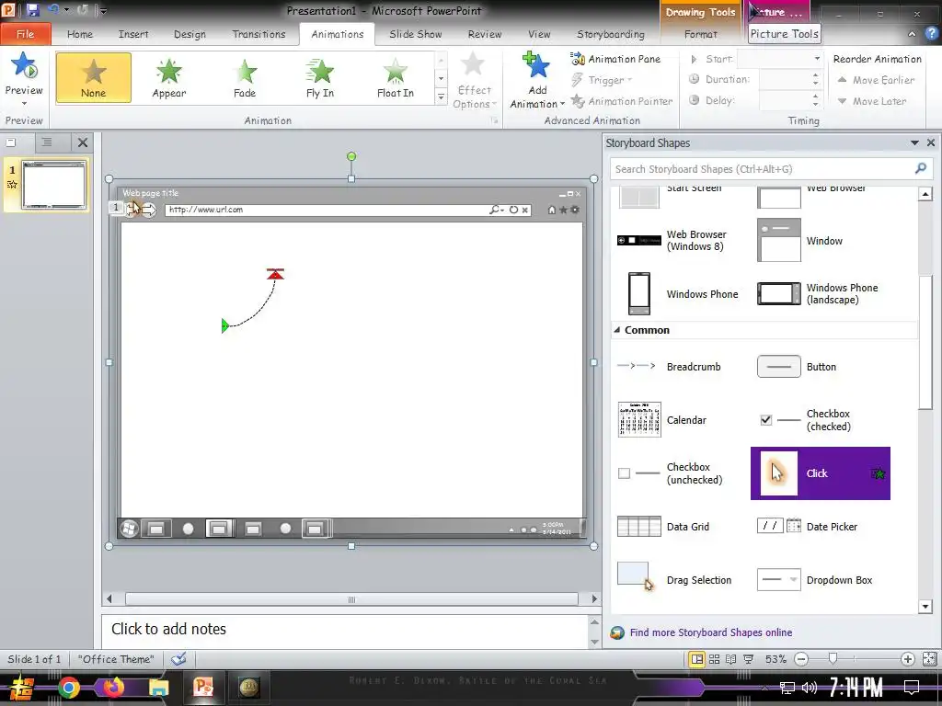
Task: Open the Trigger dropdown
Action: coord(602,80)
